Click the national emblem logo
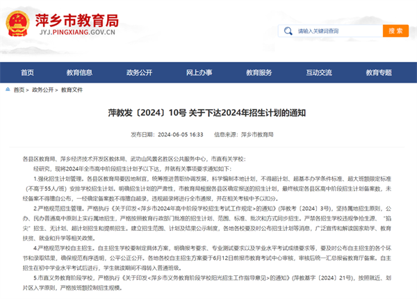 [17, 24]
